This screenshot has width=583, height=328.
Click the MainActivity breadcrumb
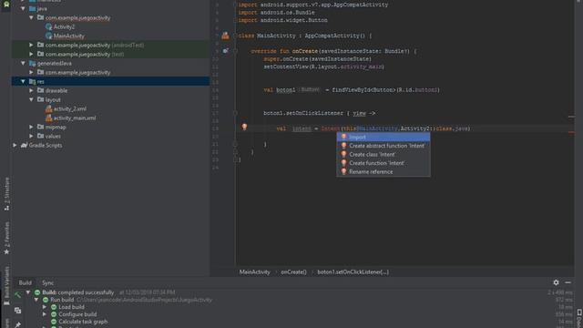tap(255, 272)
